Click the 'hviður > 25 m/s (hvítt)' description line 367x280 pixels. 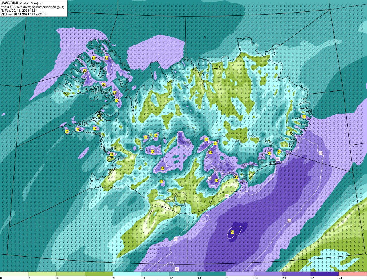coord(32,7)
